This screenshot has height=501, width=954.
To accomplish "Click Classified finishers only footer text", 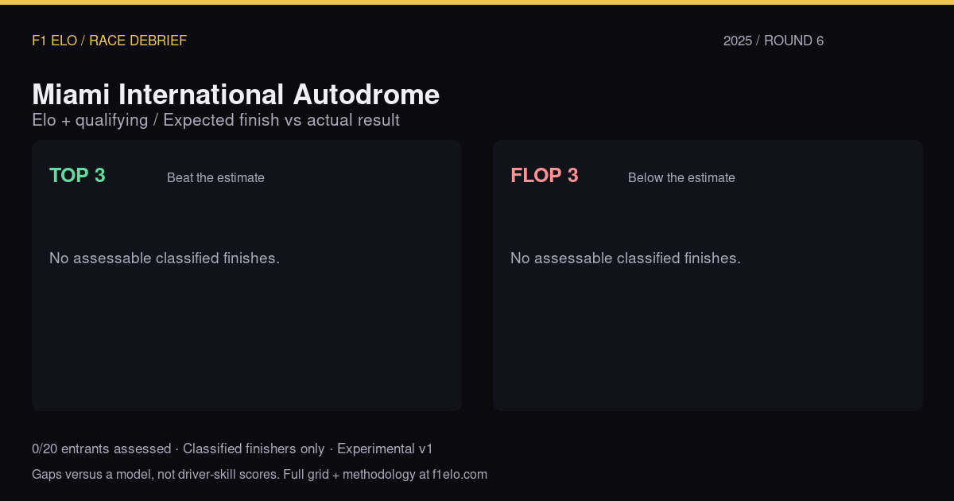I will pyautogui.click(x=254, y=449).
